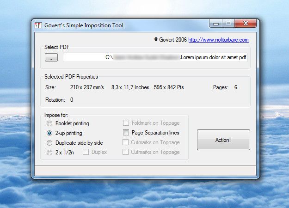Screen dimensions: 289x208
Task: Open the PDF browse button labeled '..'
Action: point(51,57)
